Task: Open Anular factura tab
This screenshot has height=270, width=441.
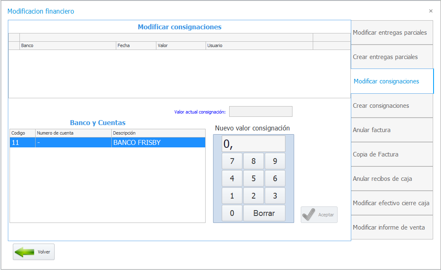Action: (392, 130)
